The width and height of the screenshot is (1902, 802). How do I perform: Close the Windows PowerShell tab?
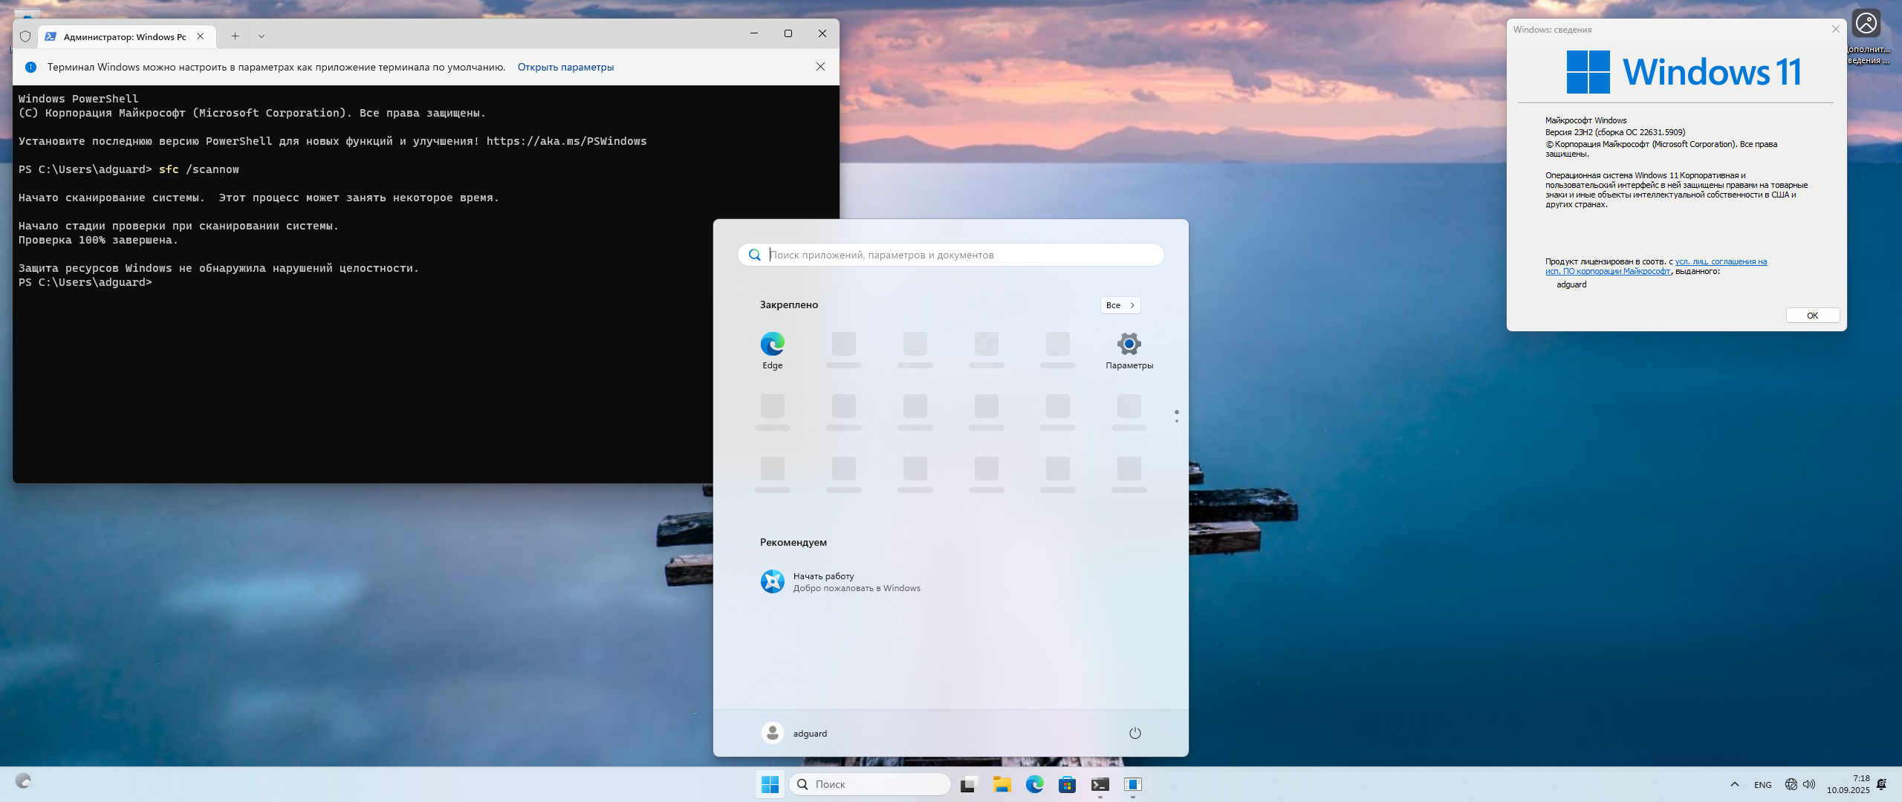(200, 36)
